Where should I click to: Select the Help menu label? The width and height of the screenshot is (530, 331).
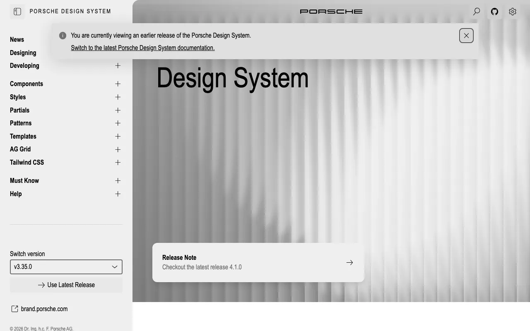point(16,194)
